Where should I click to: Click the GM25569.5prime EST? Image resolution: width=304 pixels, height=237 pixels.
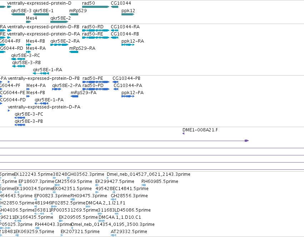coord(58,185)
